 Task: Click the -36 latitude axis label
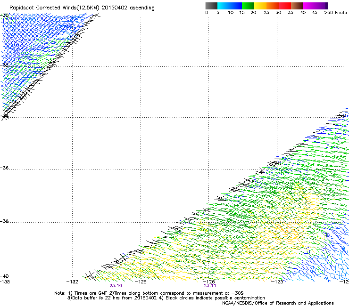click(4, 168)
